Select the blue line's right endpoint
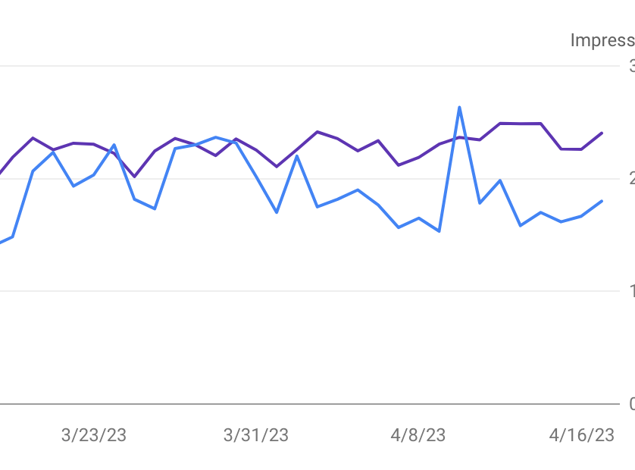 pyautogui.click(x=602, y=201)
